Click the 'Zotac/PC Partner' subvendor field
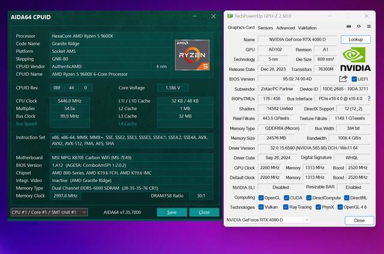The image size is (384, 254). [x=277, y=89]
